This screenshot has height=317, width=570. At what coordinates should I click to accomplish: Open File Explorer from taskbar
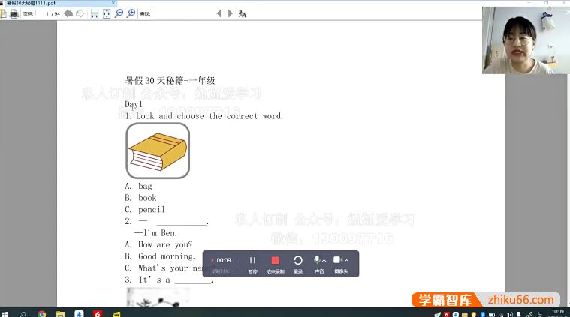[60, 314]
